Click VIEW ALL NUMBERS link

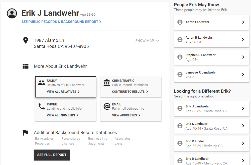click(x=62, y=115)
